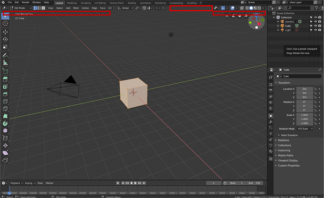Open the Texture properties checker tab
Screen dimensions: 324x198
(x=270, y=159)
